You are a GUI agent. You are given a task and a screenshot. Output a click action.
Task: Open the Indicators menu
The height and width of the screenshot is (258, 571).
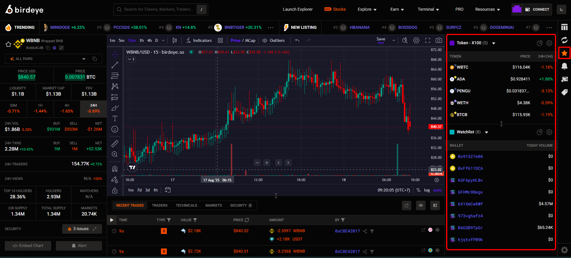click(199, 40)
